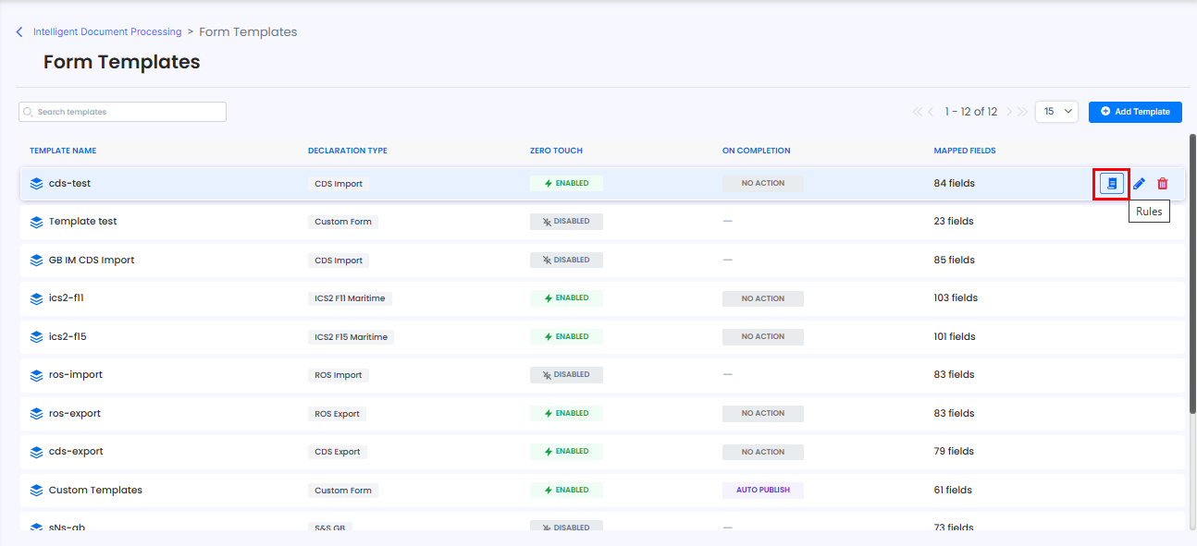The height and width of the screenshot is (546, 1197).
Task: Go to the previous page arrow
Action: coord(931,112)
